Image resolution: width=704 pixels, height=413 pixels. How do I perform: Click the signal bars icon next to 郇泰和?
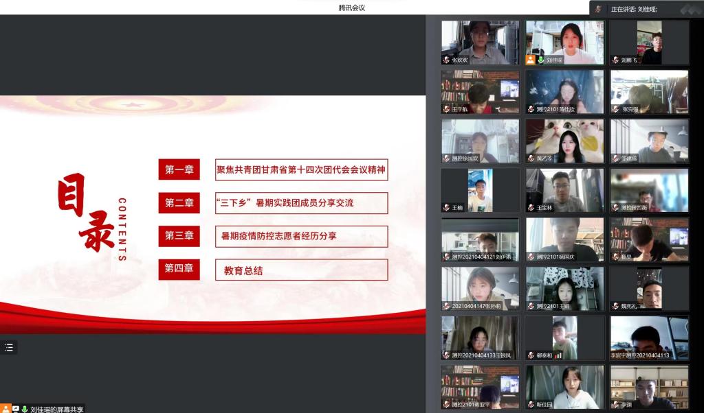tap(558, 355)
